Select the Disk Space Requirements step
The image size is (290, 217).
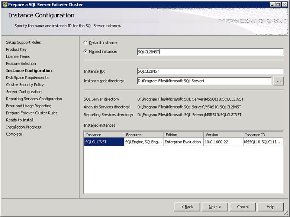pyautogui.click(x=27, y=78)
